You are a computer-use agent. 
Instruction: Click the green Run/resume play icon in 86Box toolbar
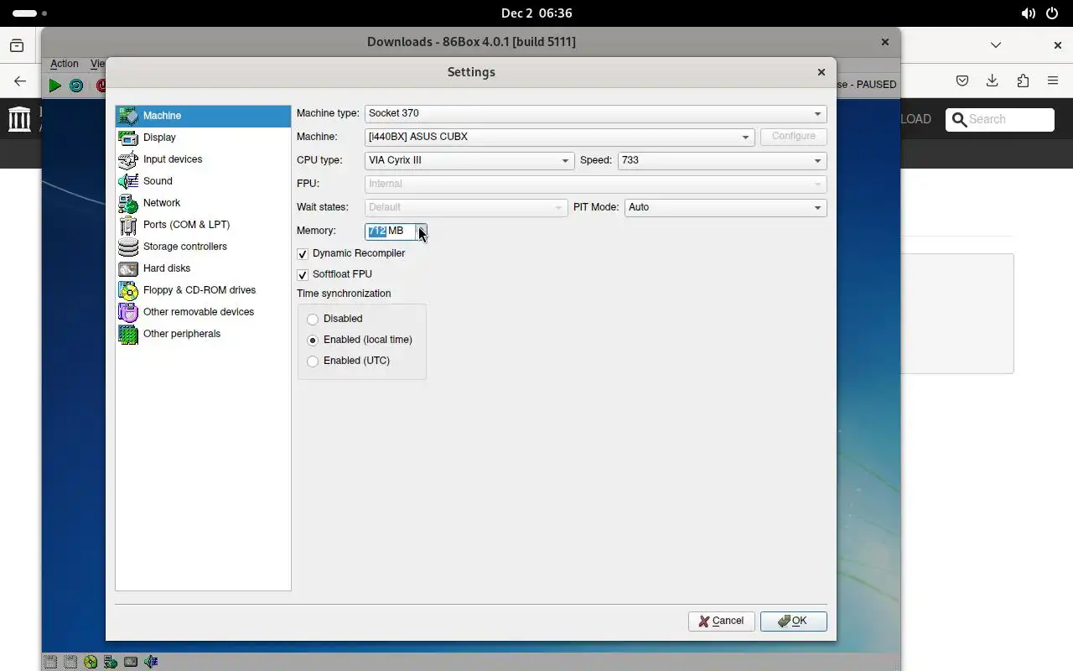(54, 85)
